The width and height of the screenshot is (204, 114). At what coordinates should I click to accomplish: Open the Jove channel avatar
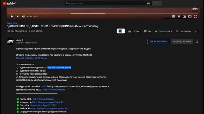[x=10, y=41]
